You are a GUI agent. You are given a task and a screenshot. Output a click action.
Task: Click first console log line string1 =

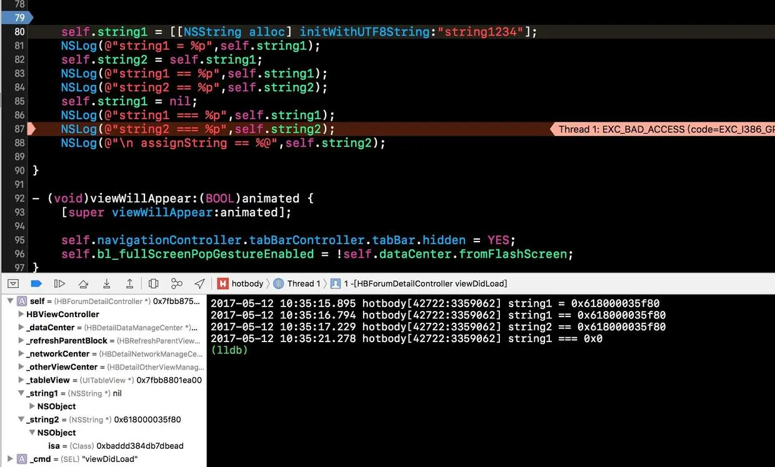tap(434, 303)
